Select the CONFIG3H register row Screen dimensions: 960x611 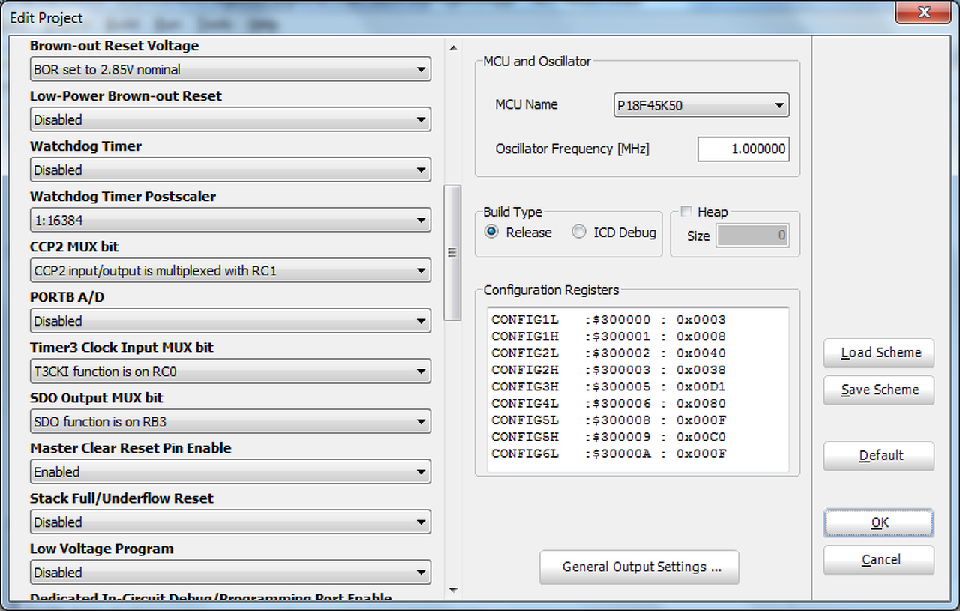[609, 387]
